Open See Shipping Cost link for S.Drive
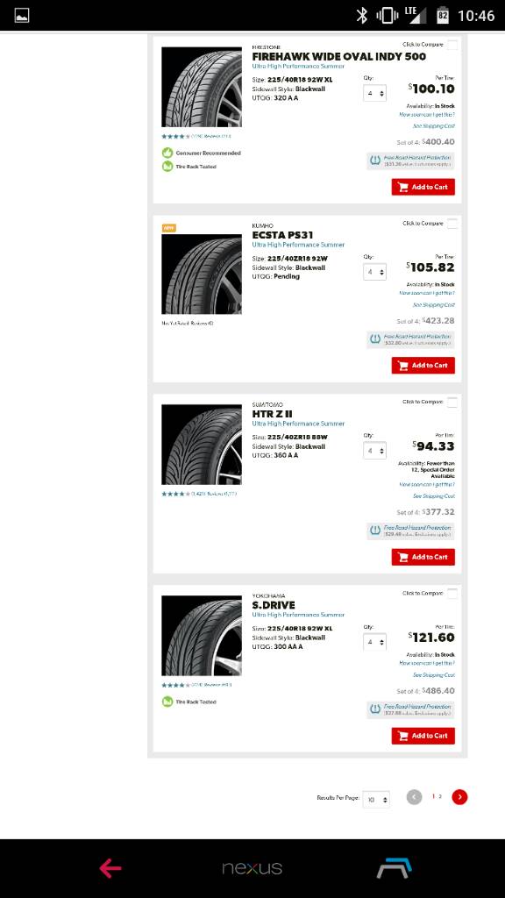Image resolution: width=505 pixels, height=898 pixels. pos(433,675)
